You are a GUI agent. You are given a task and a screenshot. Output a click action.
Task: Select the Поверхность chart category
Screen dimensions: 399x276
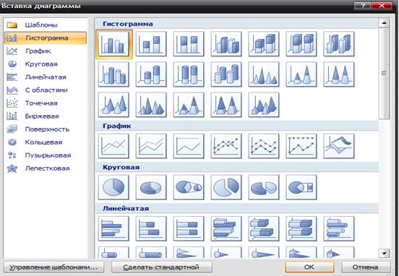coord(46,129)
